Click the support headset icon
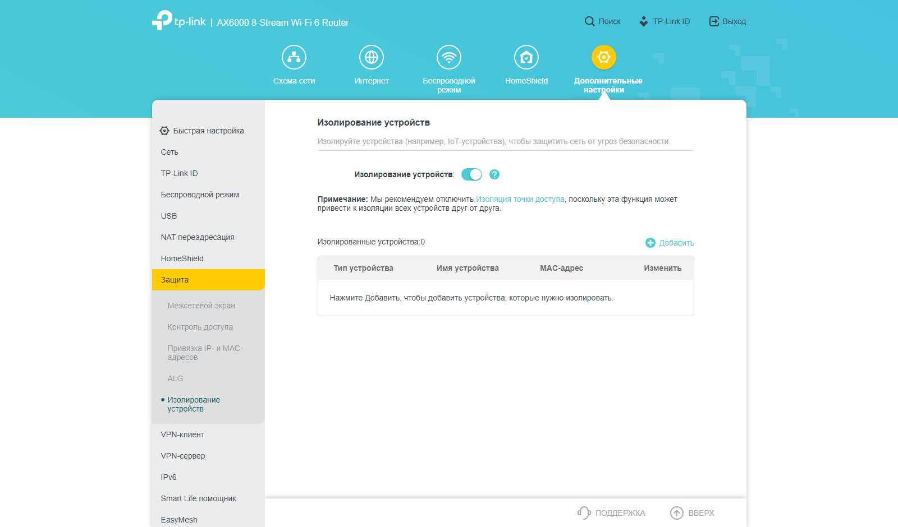The height and width of the screenshot is (527, 898). [584, 513]
